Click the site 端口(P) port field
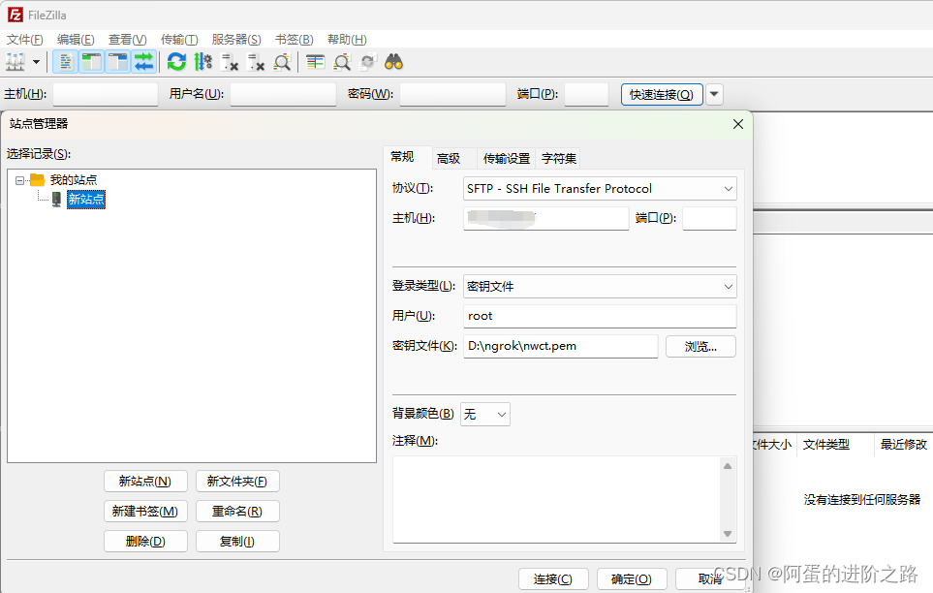933x593 pixels. [x=709, y=218]
